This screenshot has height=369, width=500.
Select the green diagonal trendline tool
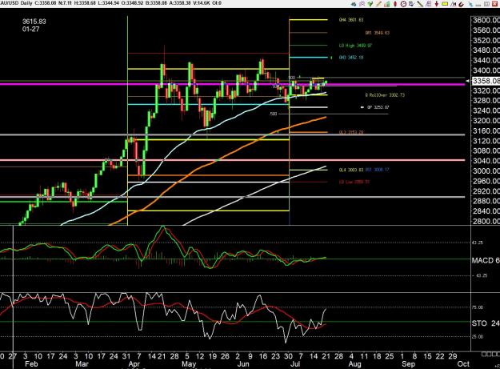point(420,4)
